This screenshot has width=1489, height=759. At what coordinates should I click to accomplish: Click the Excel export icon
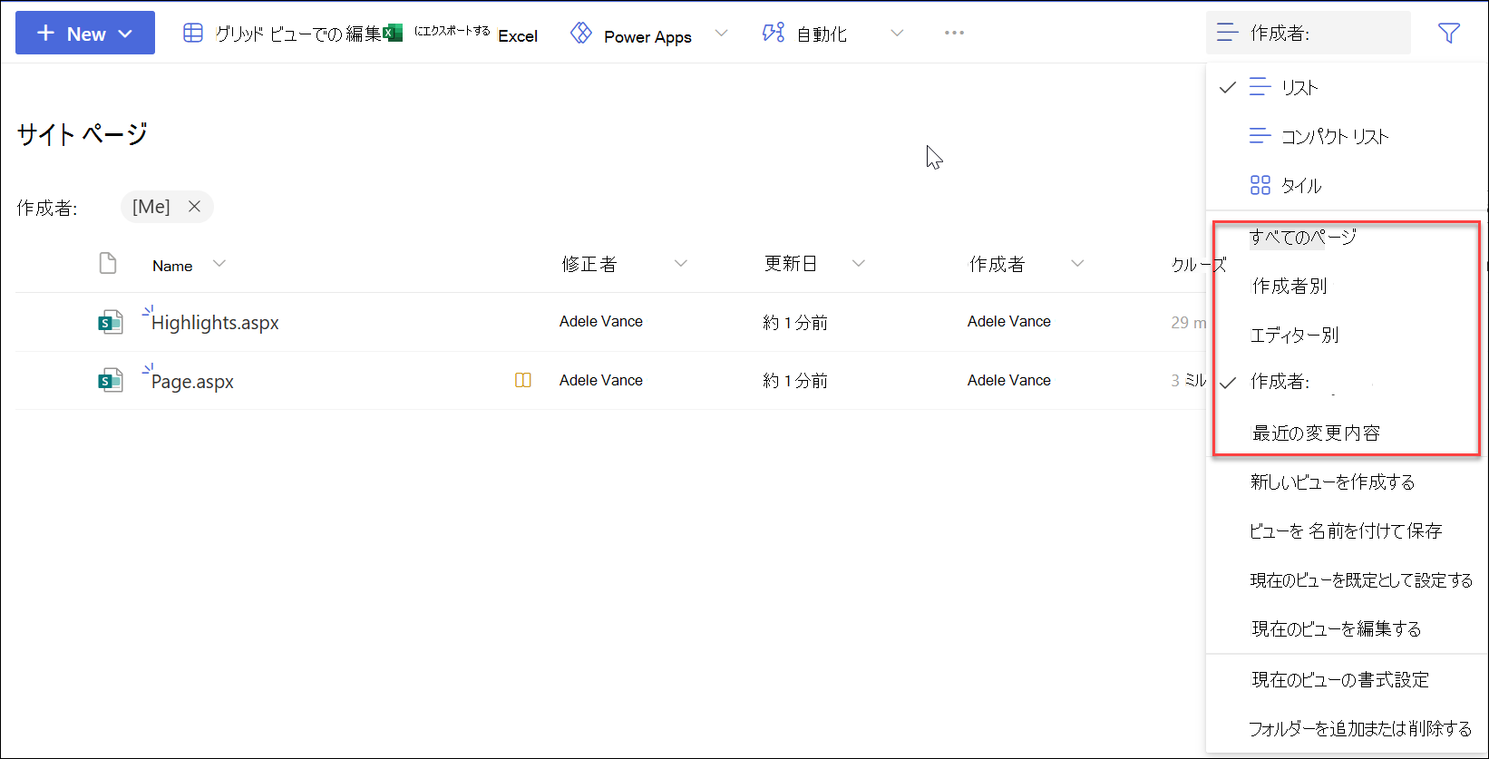393,34
